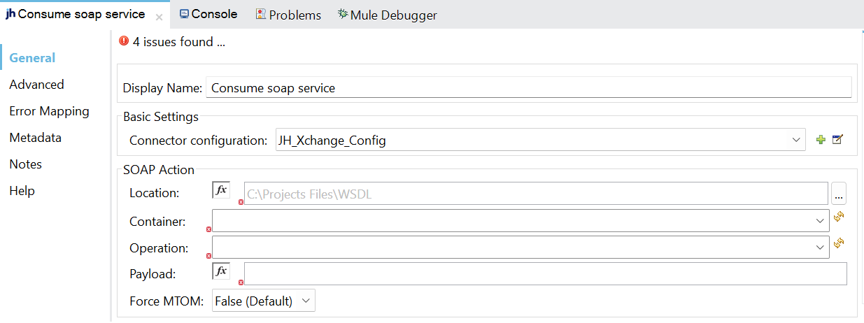Viewport: 864px width, 323px height.
Task: Toggle the fx expression button for Location
Action: point(221,190)
